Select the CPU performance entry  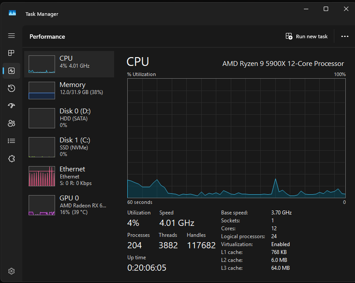(x=69, y=64)
